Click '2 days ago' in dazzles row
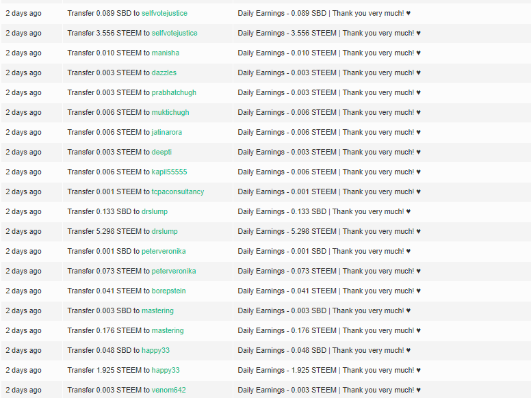This screenshot has height=398, width=531. pos(23,72)
